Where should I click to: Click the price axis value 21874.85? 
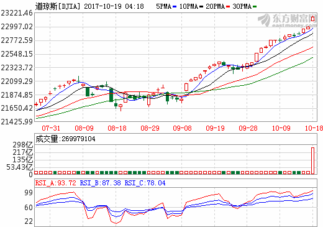coord(17,95)
